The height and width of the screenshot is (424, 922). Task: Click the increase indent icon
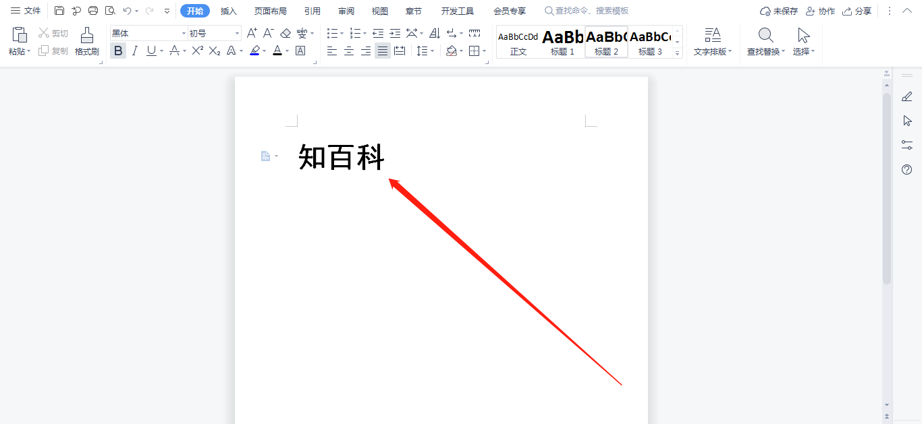395,33
